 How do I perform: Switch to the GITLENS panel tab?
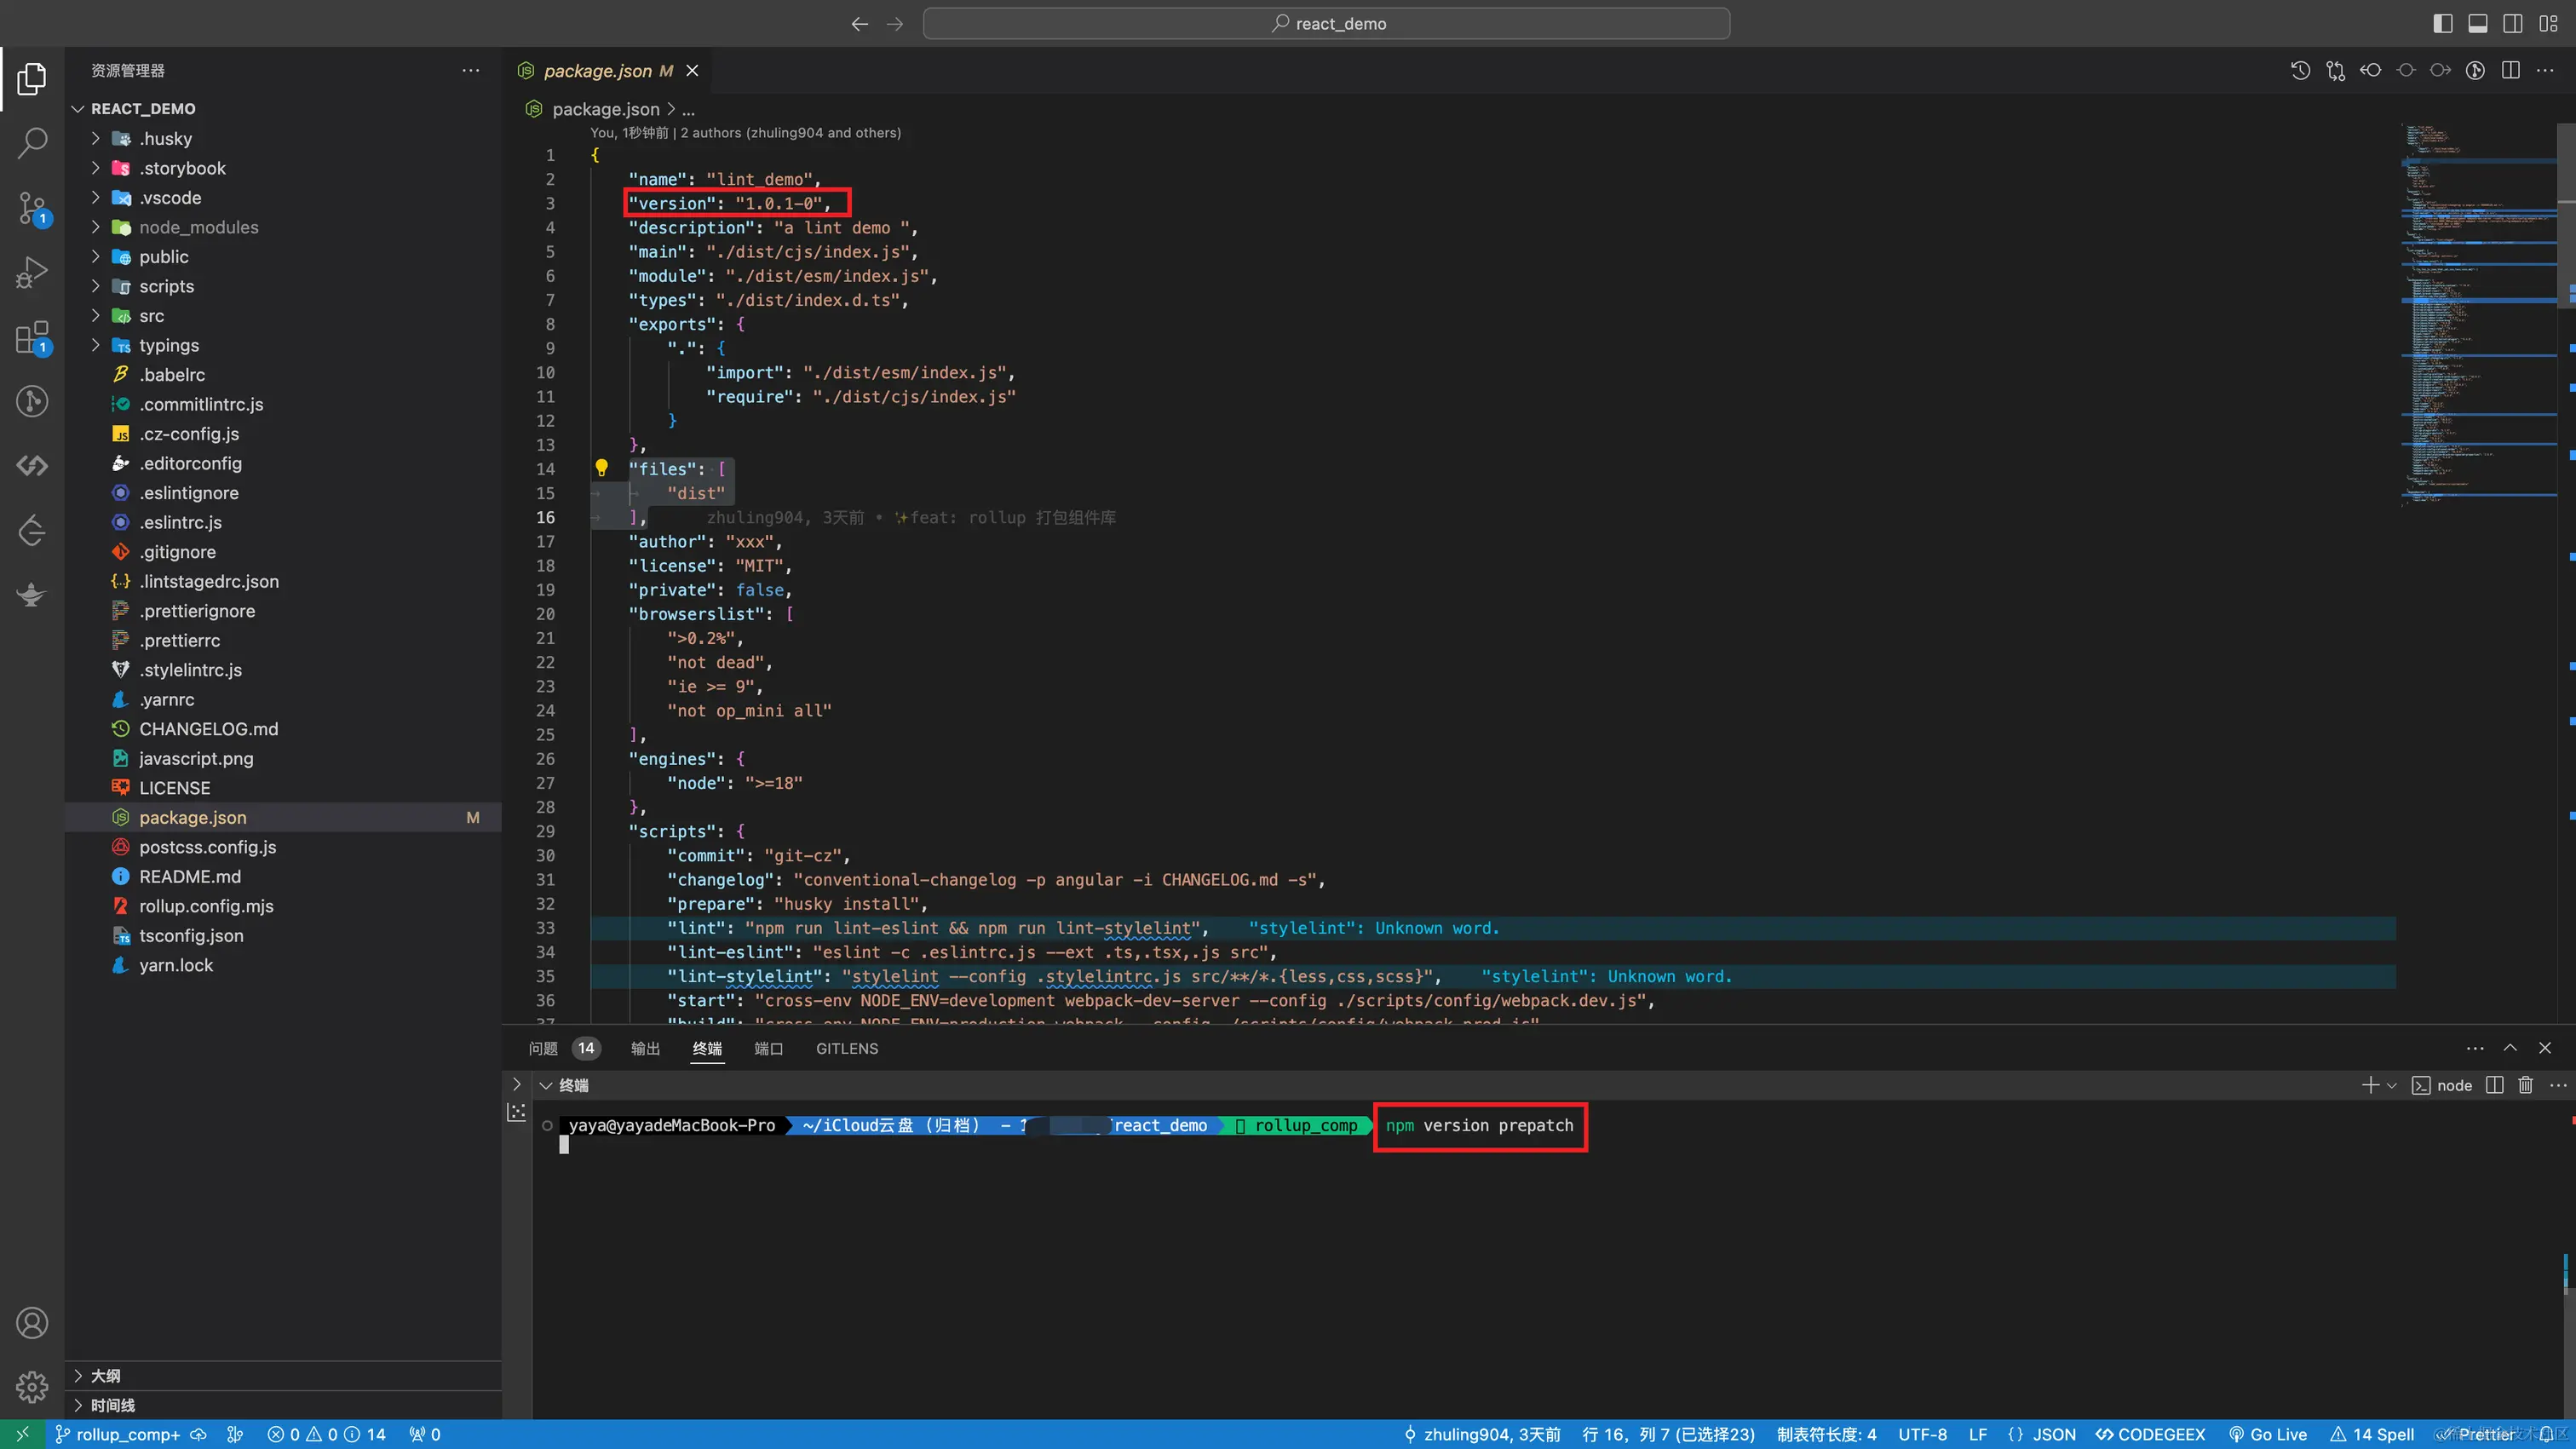[x=846, y=1048]
